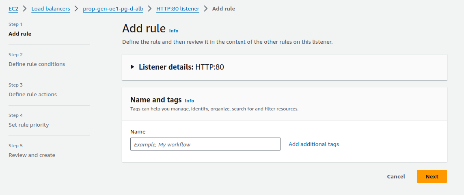Click the Add rule breadcrumb text
Screen dimensions: 464x195
pos(223,9)
